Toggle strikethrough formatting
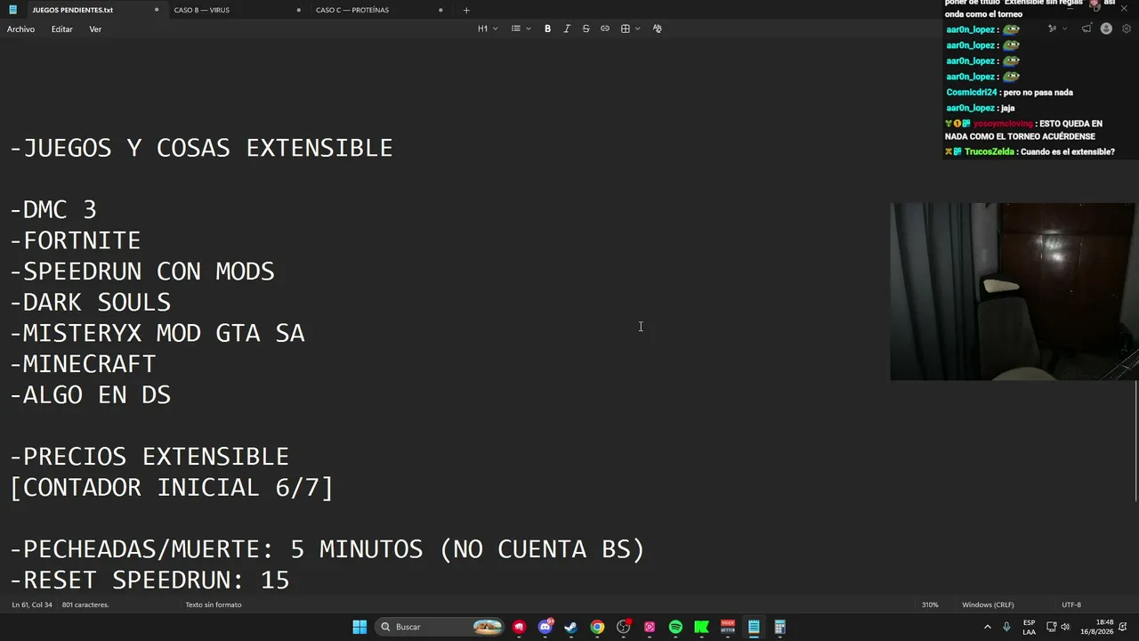The width and height of the screenshot is (1139, 641). [586, 28]
